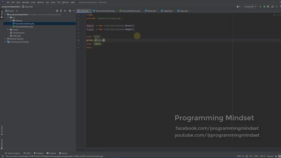The height and width of the screenshot is (158, 281).
Task: Select Scratches and Consoles in the tree
Action: pos(19,42)
